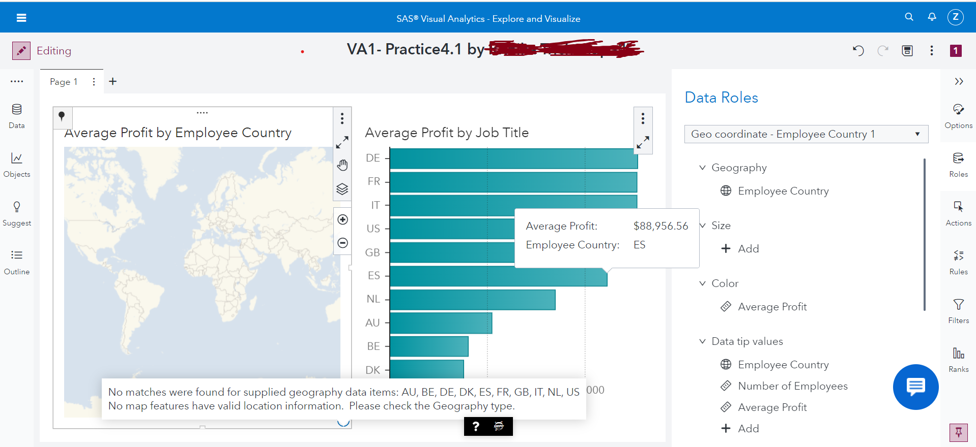Add a new page with plus
Image resolution: width=976 pixels, height=447 pixels.
tap(113, 81)
